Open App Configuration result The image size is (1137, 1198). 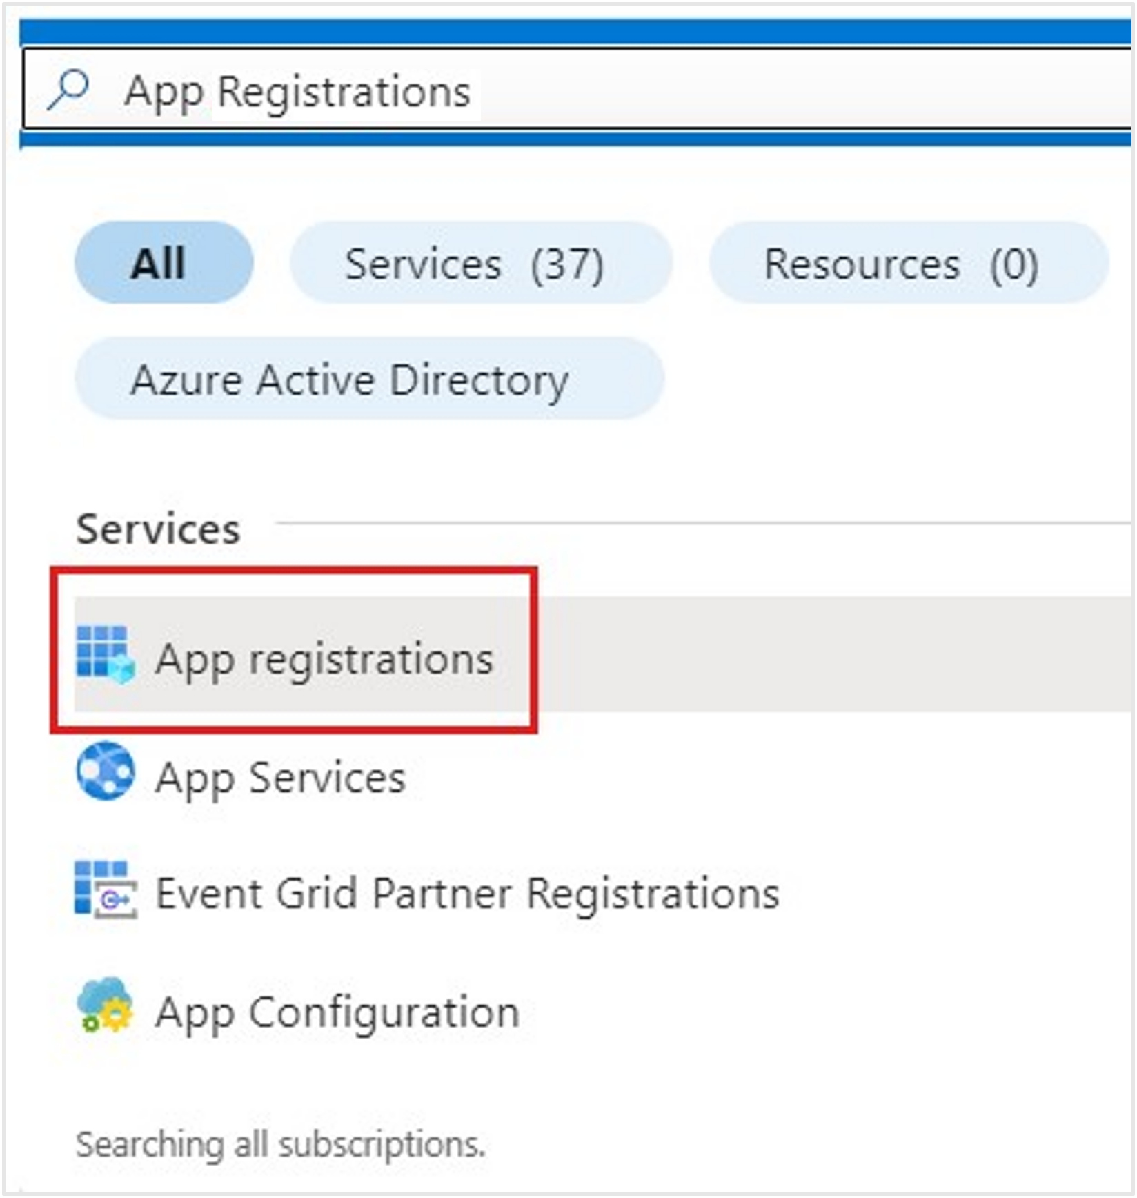tap(337, 1012)
